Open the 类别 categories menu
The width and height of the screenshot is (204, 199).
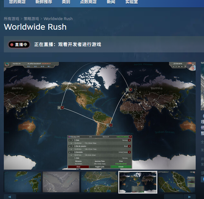point(66,2)
